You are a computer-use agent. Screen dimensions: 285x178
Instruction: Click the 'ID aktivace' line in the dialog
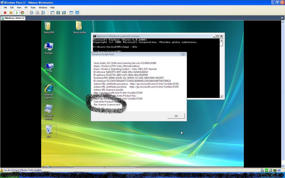(x=121, y=72)
